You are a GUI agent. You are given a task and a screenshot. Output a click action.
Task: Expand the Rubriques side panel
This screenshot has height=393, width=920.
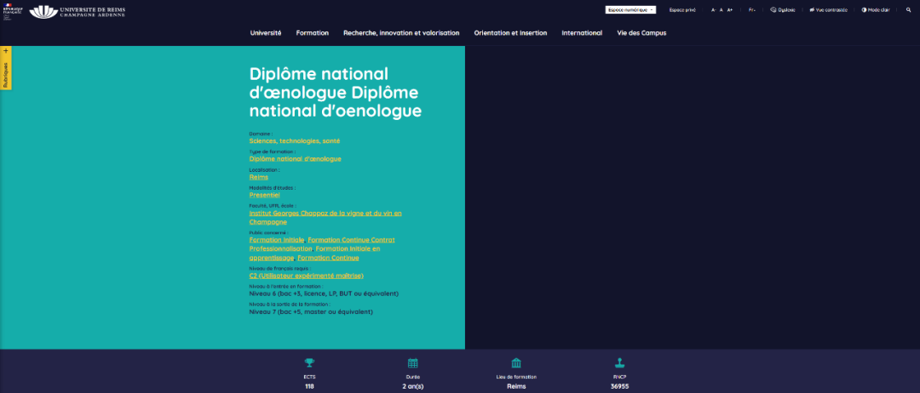pyautogui.click(x=6, y=68)
